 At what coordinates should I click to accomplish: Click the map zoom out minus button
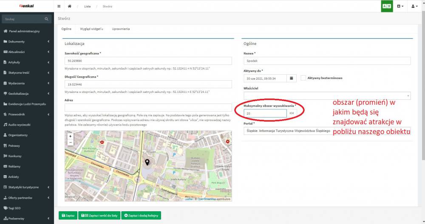(70, 143)
